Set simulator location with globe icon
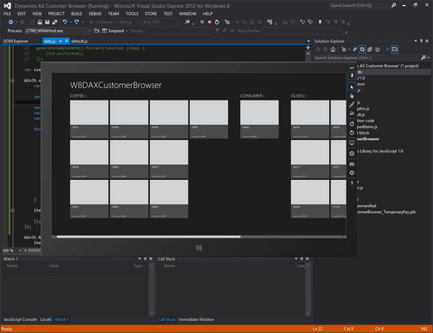 pos(352,153)
